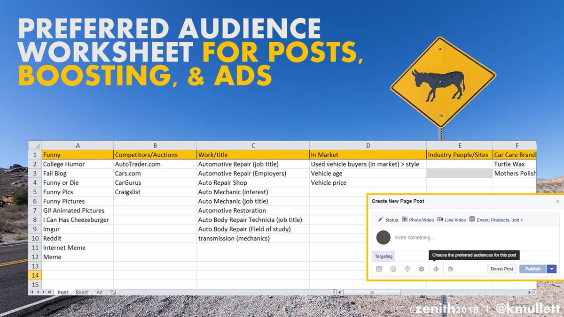Click the Imgur cell
Viewport: 564px width, 317px height.
[x=78, y=229]
